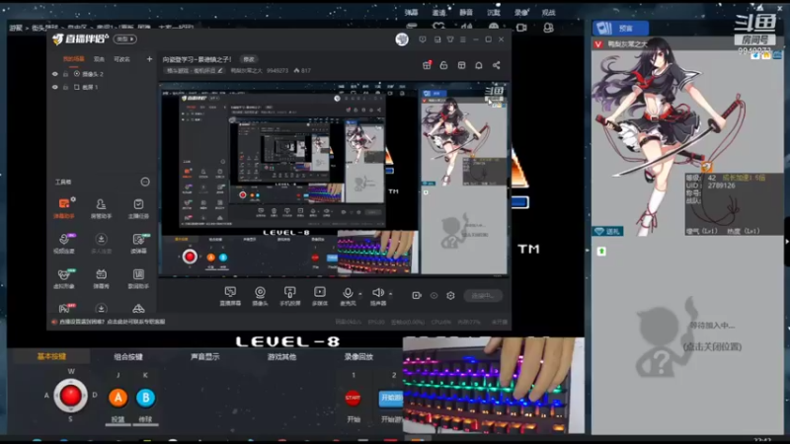Image resolution: width=790 pixels, height=444 pixels.
Task: Open the user avatar in title bar
Action: pyautogui.click(x=402, y=39)
